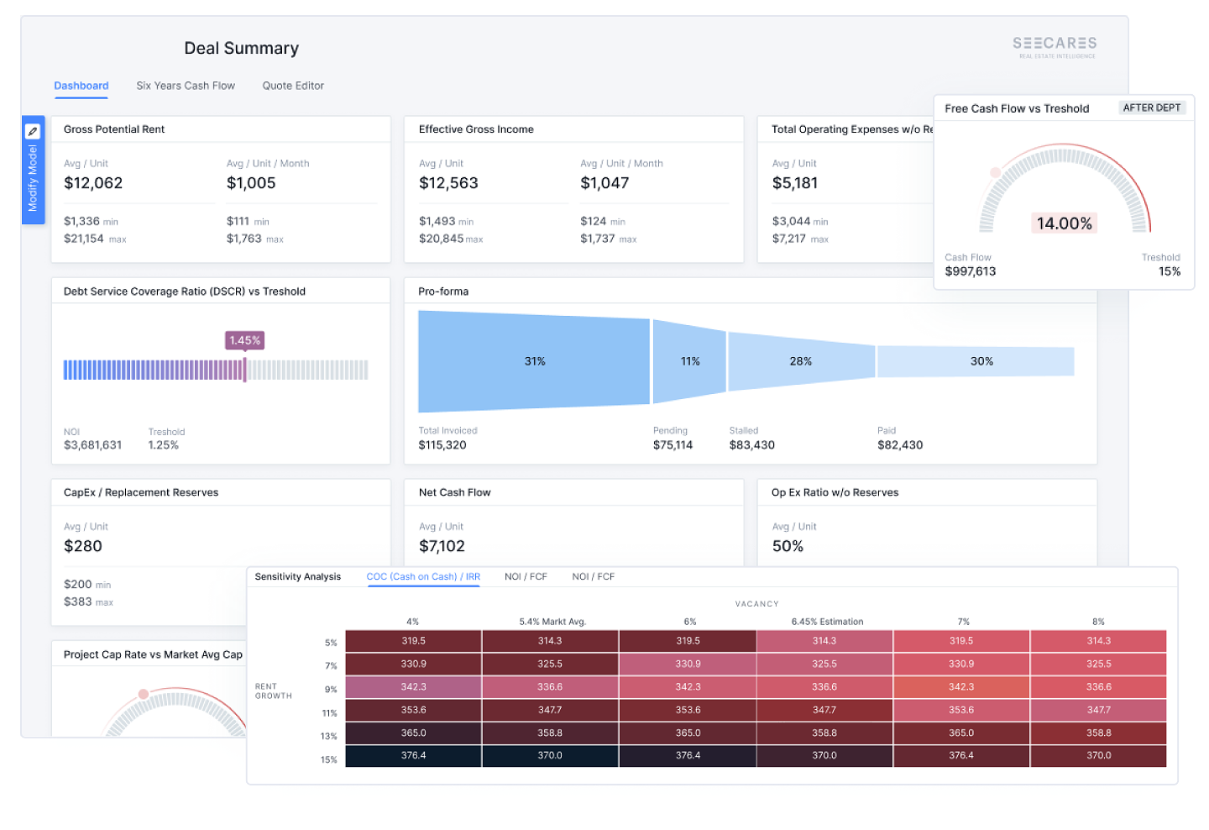
Task: Click the $83,430 Stalled amount
Action: click(x=752, y=445)
